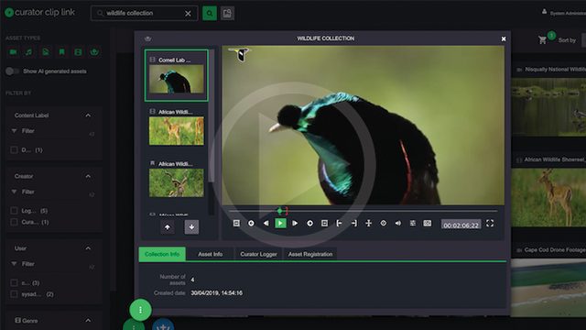Step back one frame
The image size is (586, 330).
point(266,224)
